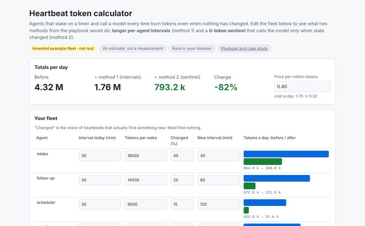Click the Change value '-82%'

pyautogui.click(x=226, y=87)
